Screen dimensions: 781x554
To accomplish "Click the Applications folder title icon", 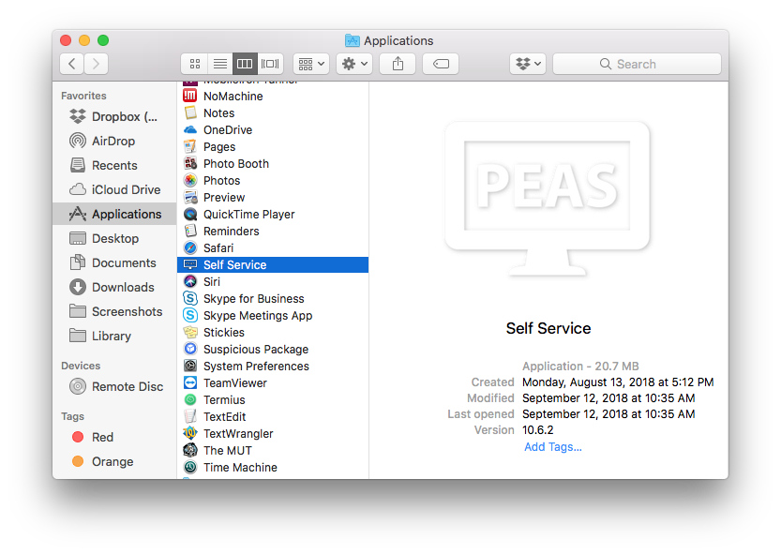I will [x=353, y=40].
